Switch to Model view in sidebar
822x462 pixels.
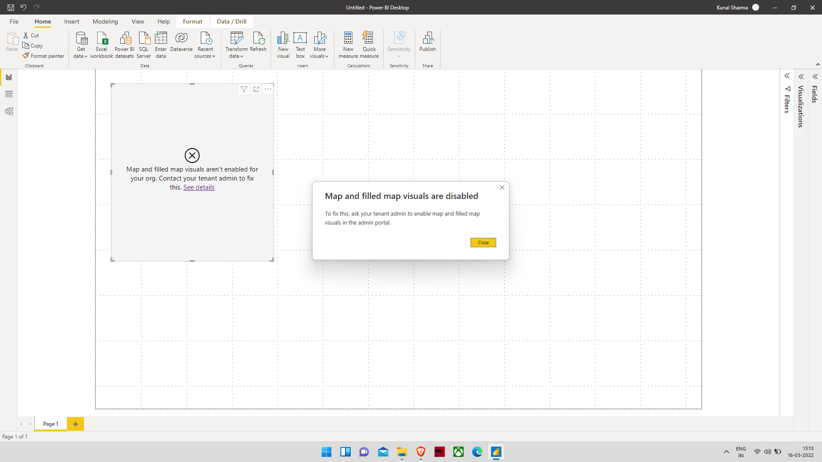pos(9,111)
